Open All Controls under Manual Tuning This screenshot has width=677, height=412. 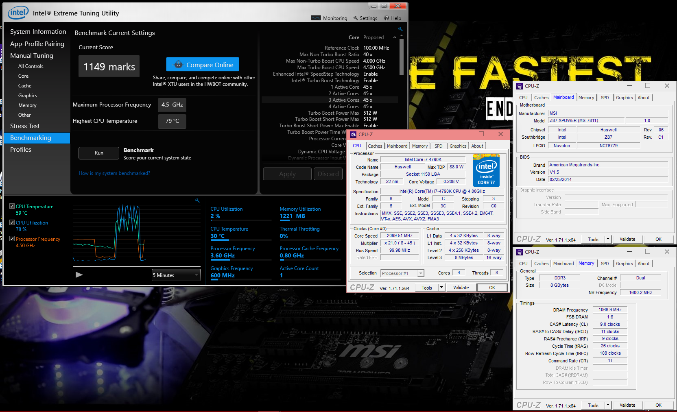pos(31,66)
